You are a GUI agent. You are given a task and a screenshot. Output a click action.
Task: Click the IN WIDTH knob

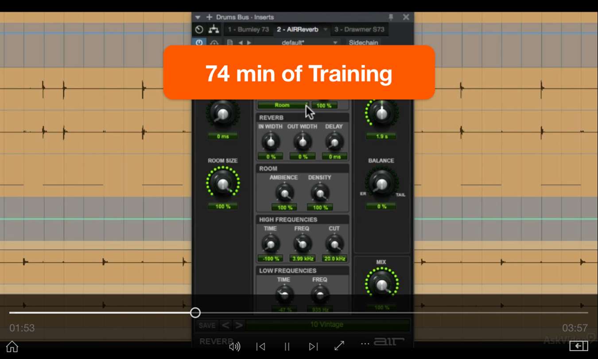[271, 142]
